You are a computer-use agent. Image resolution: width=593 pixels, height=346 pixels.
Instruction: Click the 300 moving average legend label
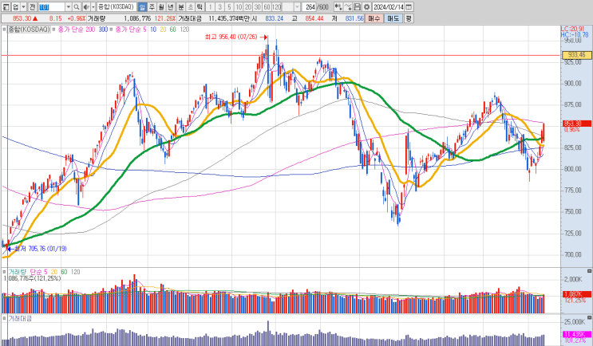click(x=103, y=29)
